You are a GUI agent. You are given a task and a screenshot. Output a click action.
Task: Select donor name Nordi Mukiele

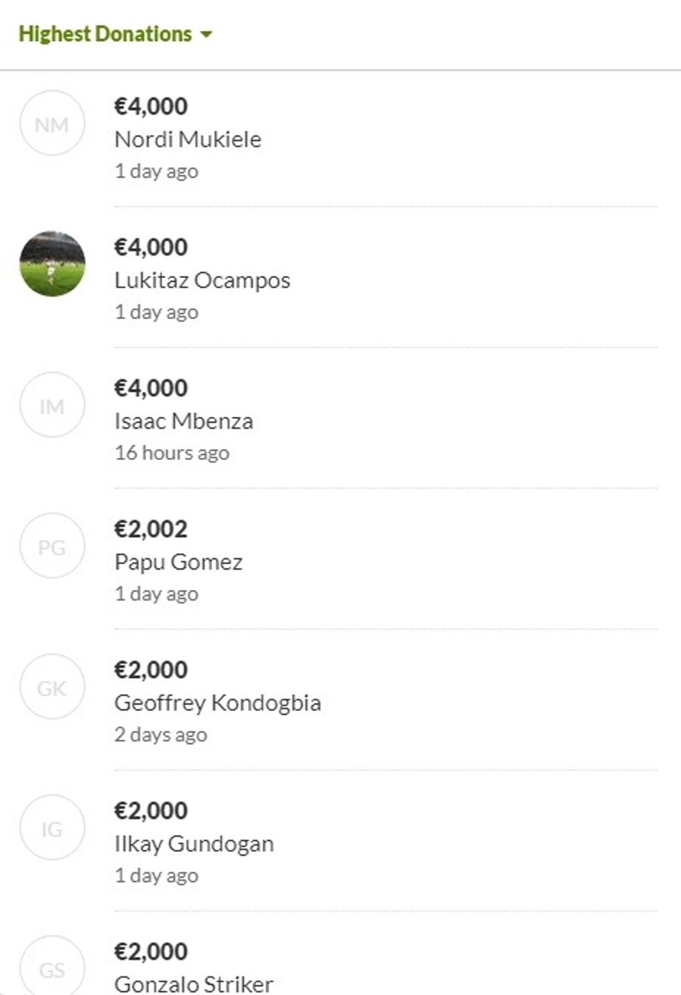click(x=188, y=140)
